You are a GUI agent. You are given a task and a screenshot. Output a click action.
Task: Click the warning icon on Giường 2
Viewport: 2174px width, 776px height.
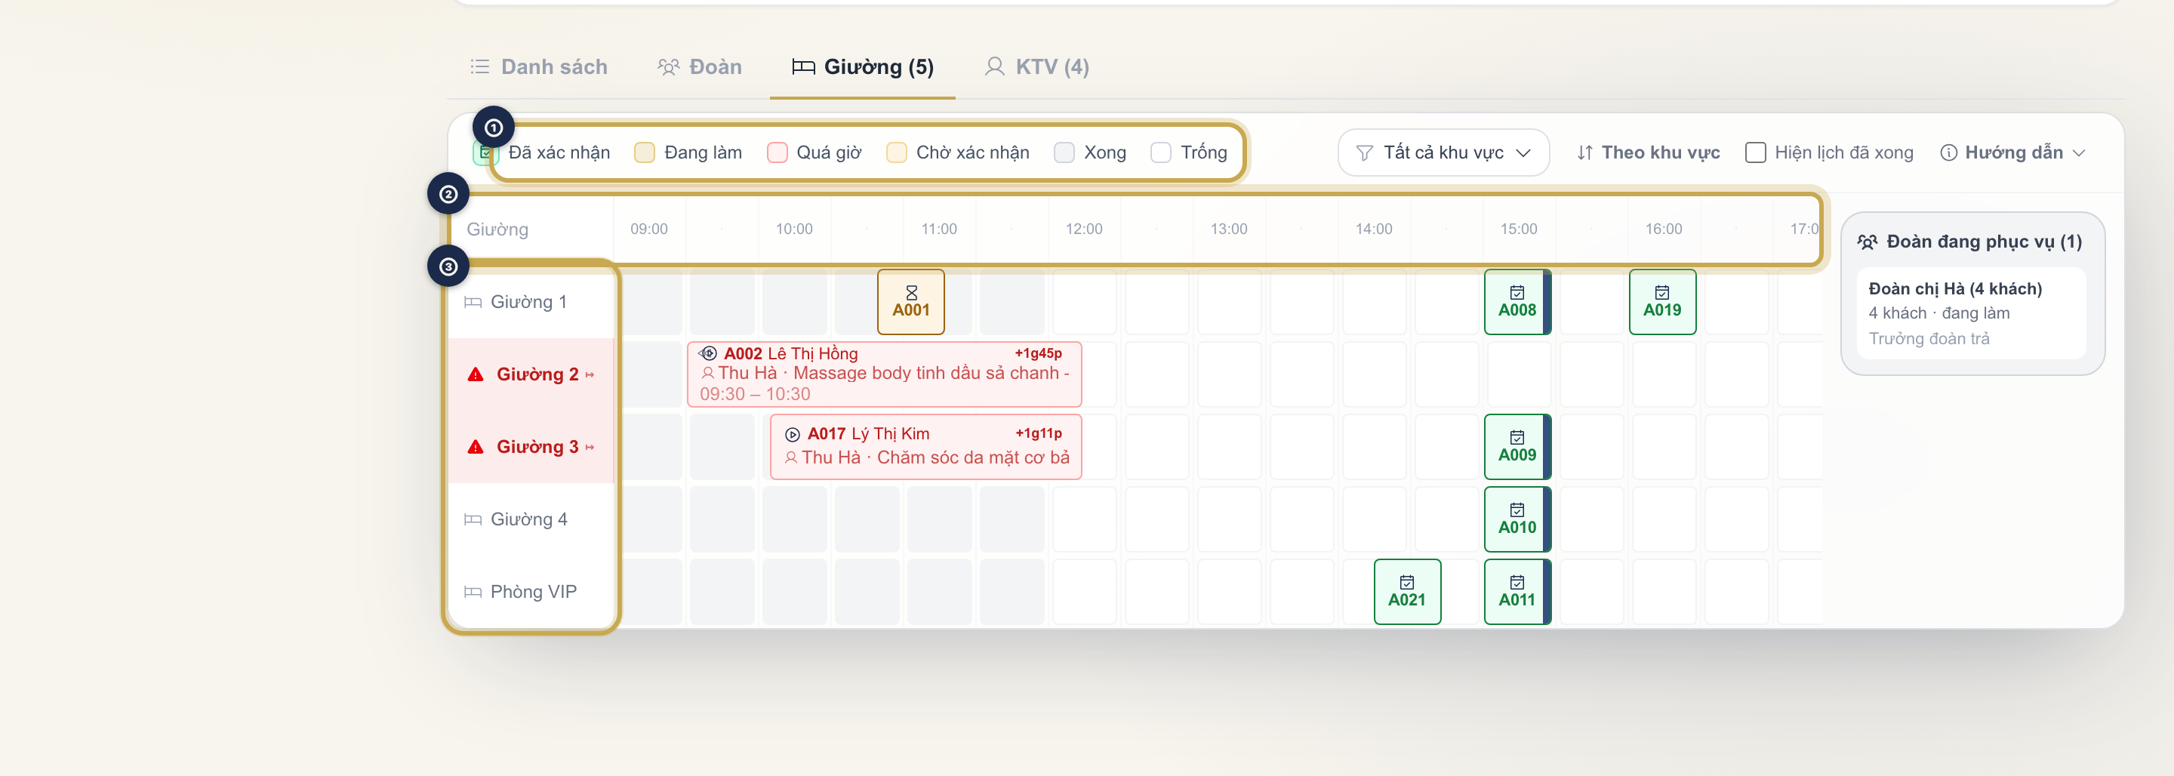[x=476, y=374]
